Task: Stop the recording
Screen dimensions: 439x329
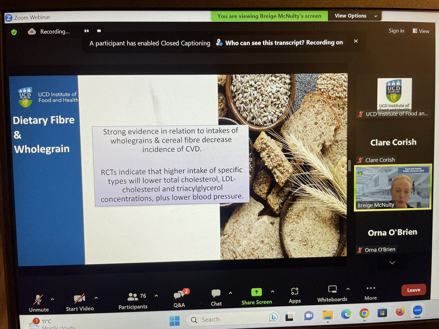Action: pos(99,31)
